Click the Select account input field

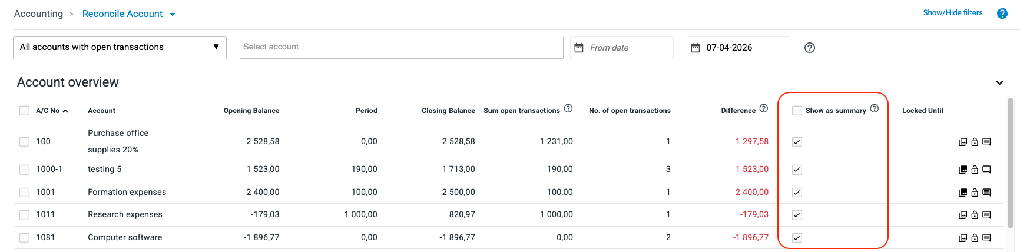[401, 48]
